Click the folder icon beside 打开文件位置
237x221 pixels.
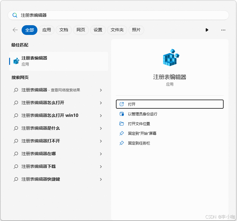coord(122,124)
